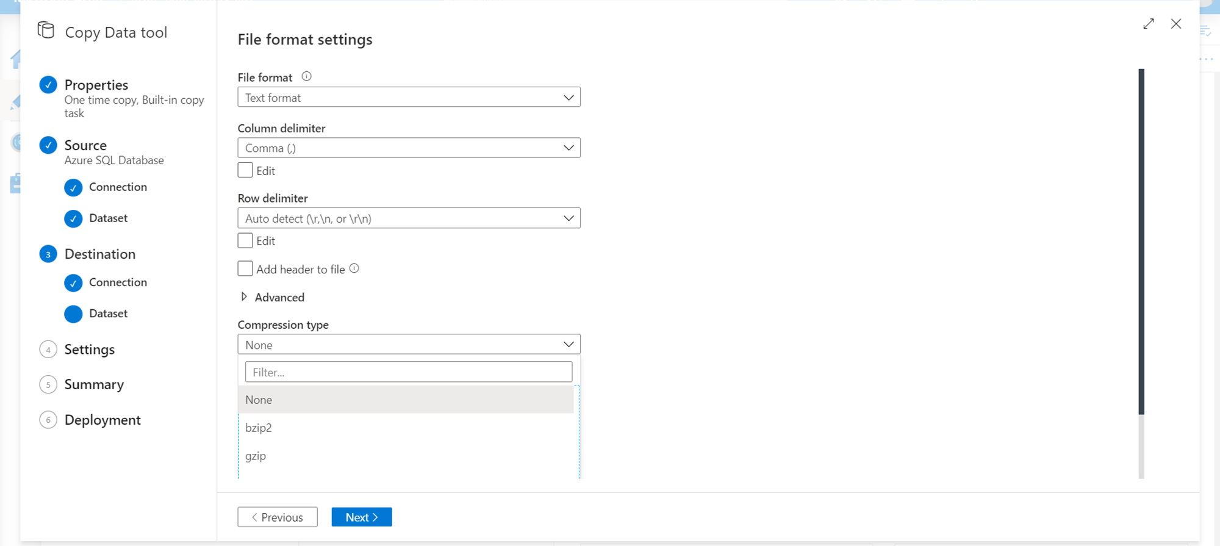The width and height of the screenshot is (1220, 546).
Task: Click the Next button
Action: (362, 517)
